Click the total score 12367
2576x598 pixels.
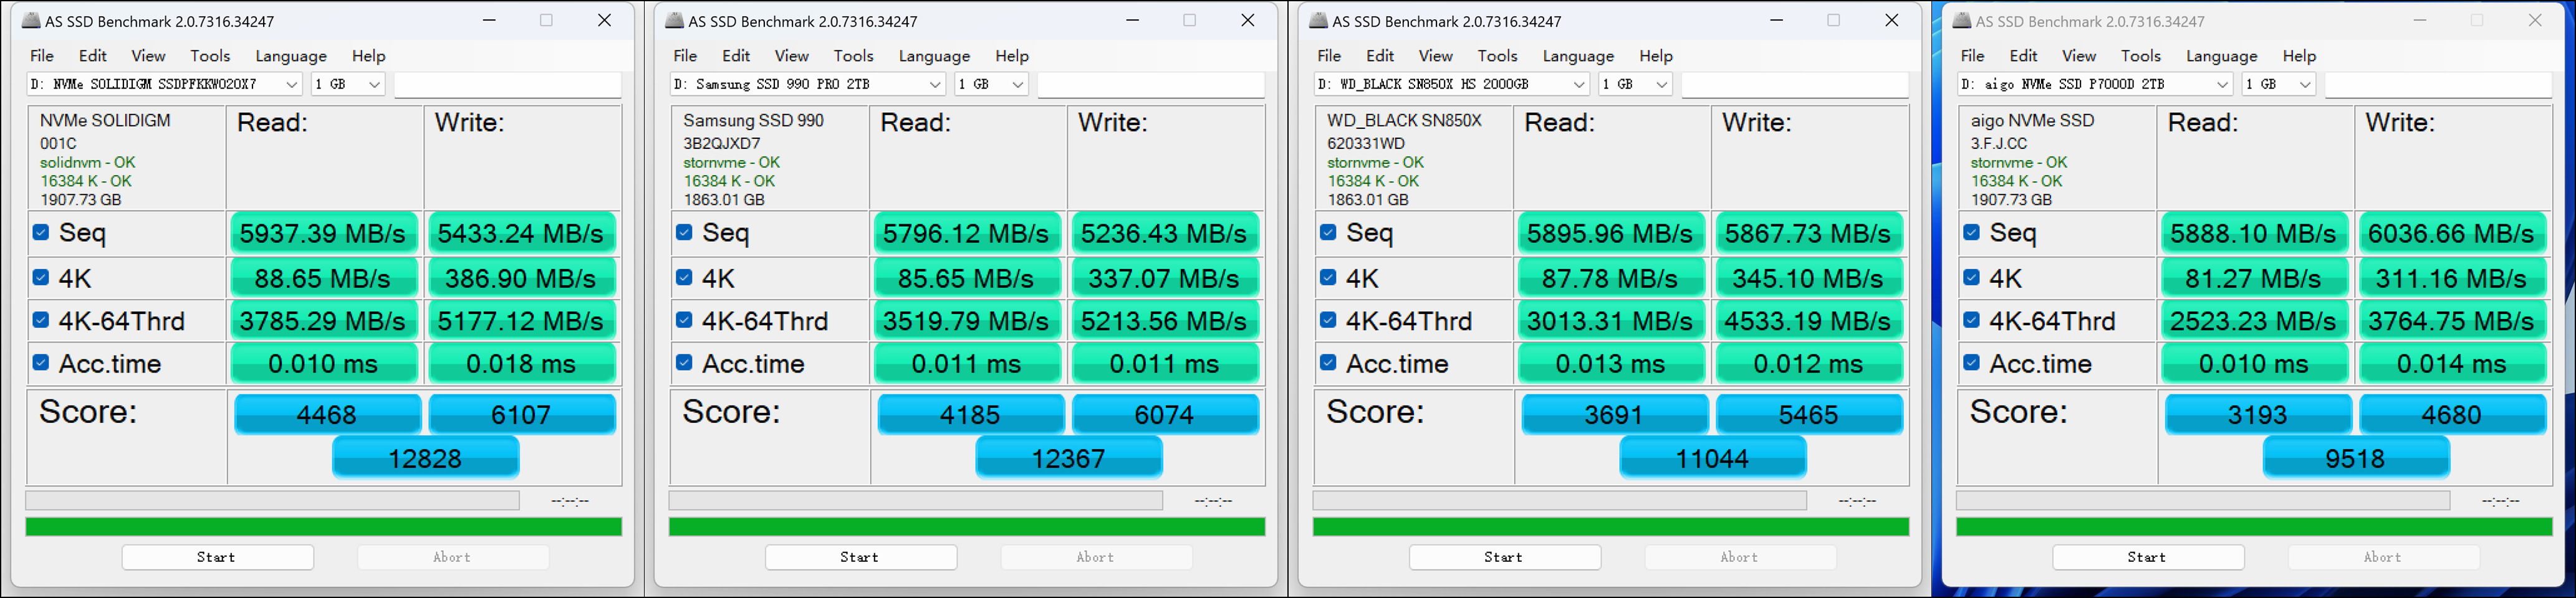click(1069, 458)
